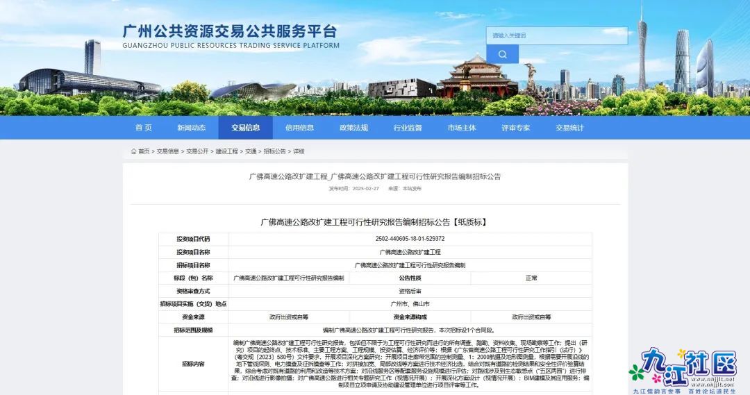Focus the keyword search input field

(556, 35)
